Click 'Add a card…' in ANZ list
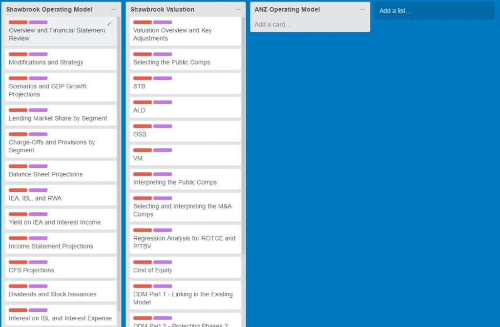This screenshot has height=327, width=500. coord(272,24)
